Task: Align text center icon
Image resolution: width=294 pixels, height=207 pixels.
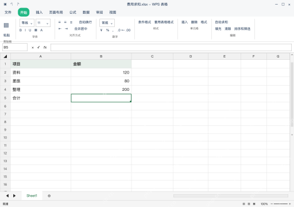Action: click(65, 22)
